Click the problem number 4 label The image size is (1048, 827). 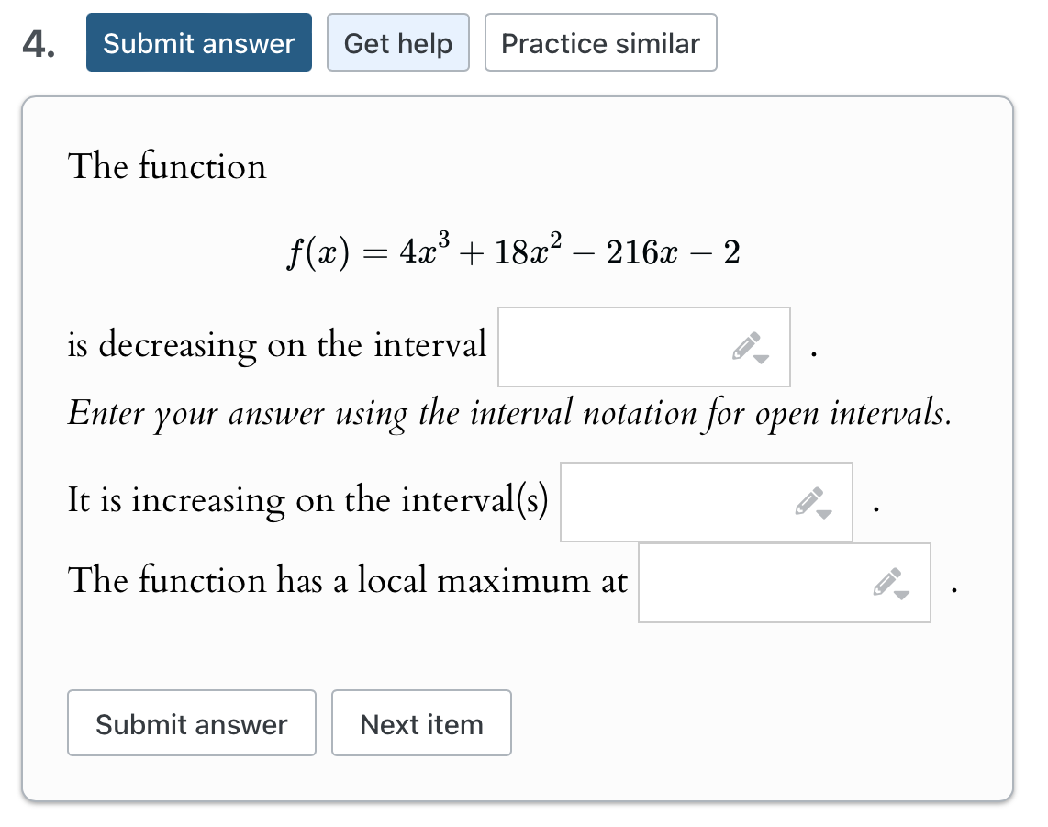(36, 42)
